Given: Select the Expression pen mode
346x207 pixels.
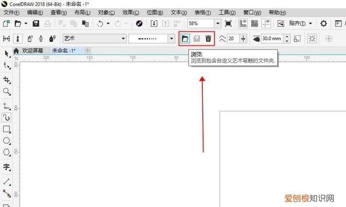Looking at the screenshot, I should point(53,39).
